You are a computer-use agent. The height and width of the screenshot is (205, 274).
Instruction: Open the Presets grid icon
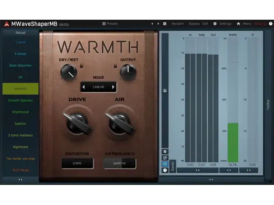[104, 23]
